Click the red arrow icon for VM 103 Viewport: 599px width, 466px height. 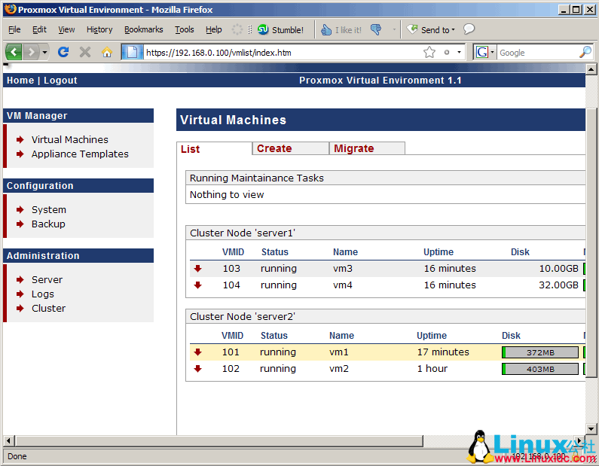point(198,269)
